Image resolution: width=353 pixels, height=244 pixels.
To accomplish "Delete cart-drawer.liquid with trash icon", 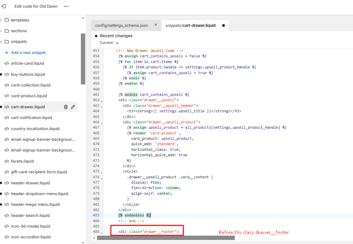I will 66,107.
